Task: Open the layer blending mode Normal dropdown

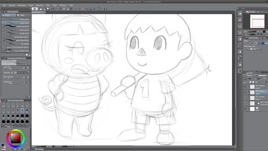Action: 250,75
